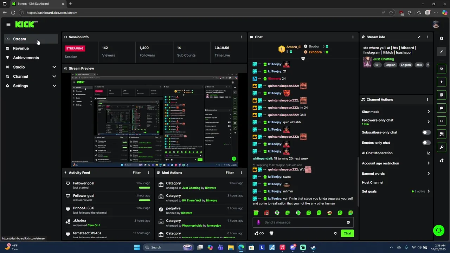Open Banned words chevron
The height and width of the screenshot is (253, 450).
pos(429,174)
